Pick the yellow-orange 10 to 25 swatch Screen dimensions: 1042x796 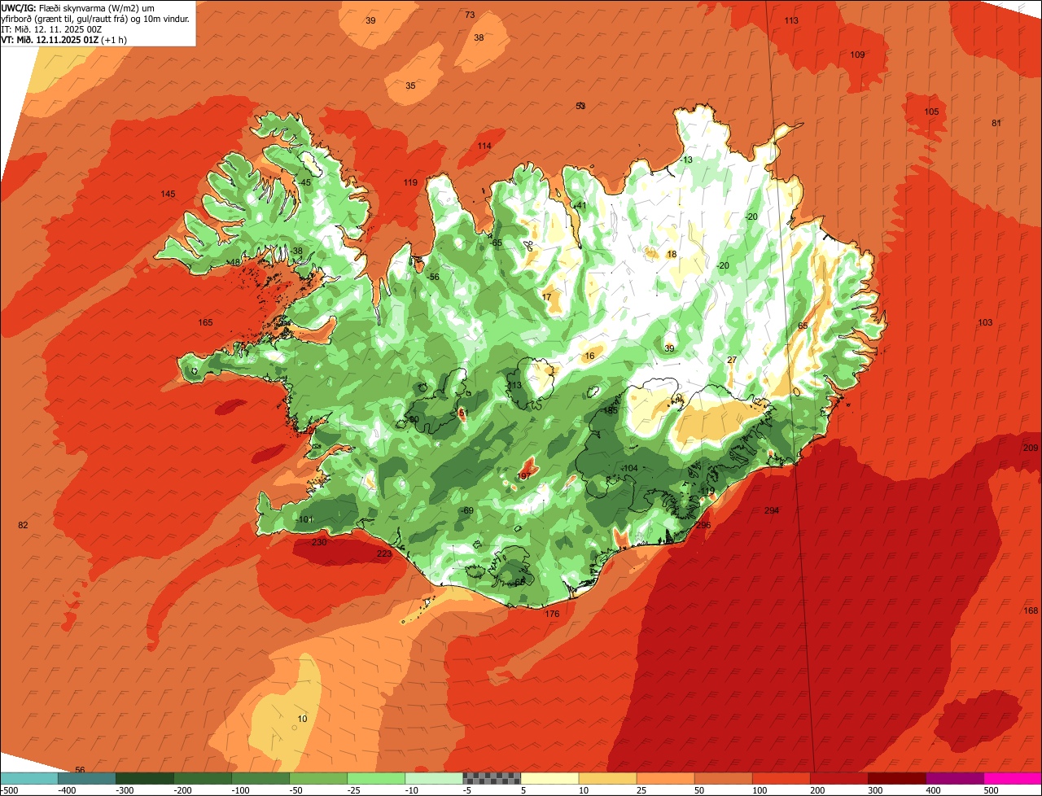tap(608, 778)
